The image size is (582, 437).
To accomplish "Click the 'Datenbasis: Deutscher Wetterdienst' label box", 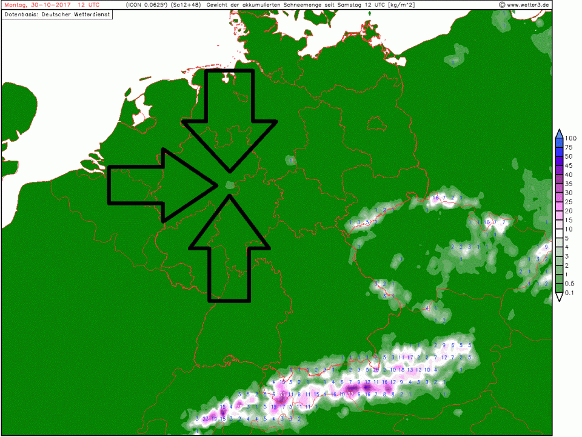I will point(58,13).
